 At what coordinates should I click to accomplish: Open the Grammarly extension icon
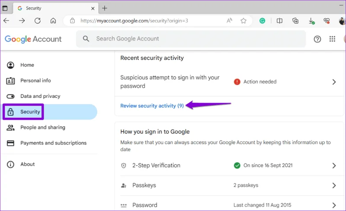point(262,21)
